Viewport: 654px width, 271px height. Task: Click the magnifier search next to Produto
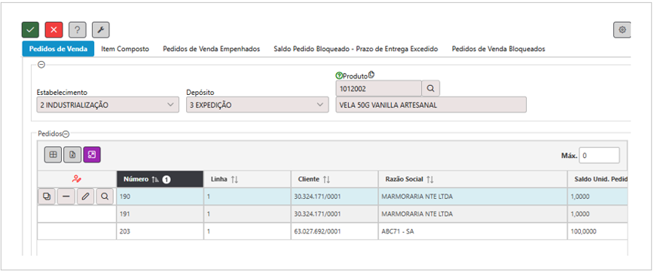pyautogui.click(x=431, y=88)
